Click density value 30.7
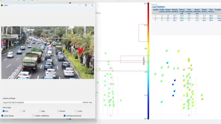221x124 pixels. point(175,16)
